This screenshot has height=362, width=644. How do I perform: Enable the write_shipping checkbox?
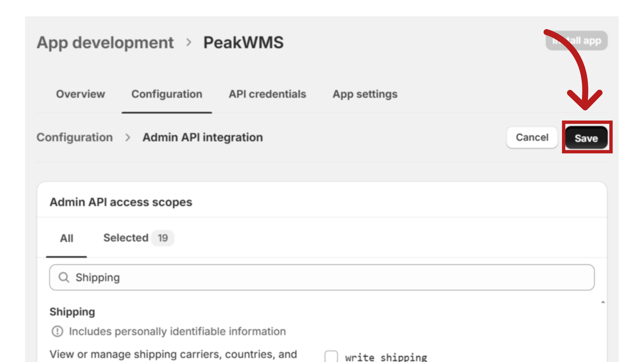coord(331,356)
